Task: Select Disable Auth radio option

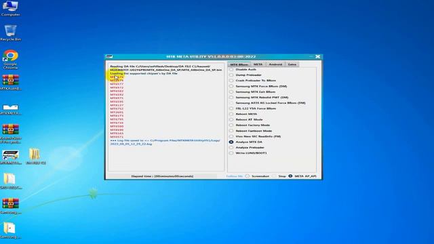Action: point(231,69)
